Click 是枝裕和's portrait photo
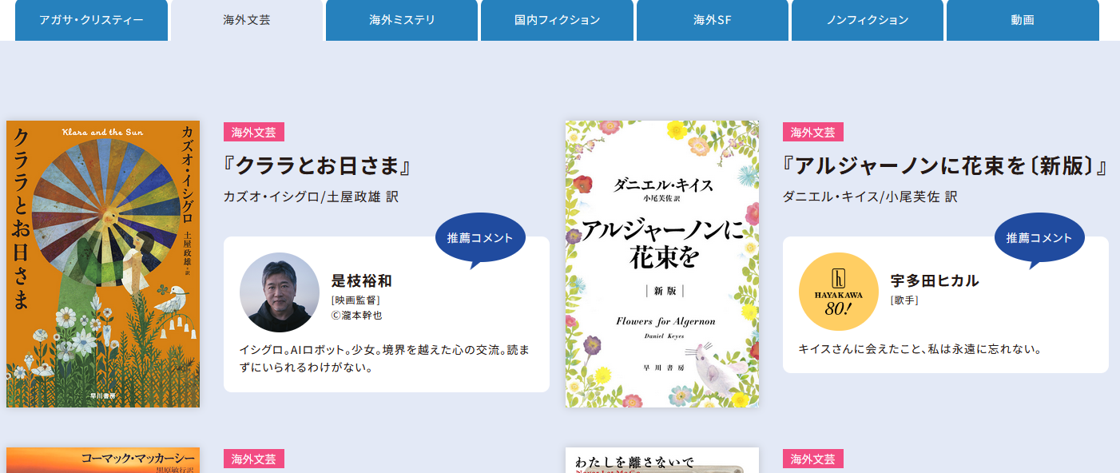 280,292
